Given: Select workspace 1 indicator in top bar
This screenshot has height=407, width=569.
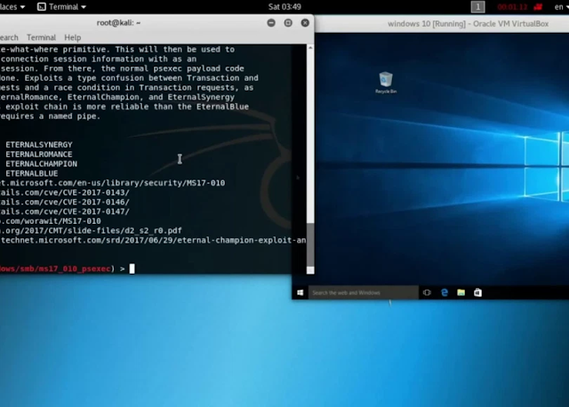Looking at the screenshot, I should tap(478, 6).
